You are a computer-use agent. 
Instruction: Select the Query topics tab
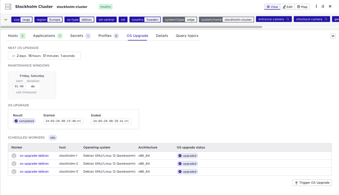tap(187, 36)
